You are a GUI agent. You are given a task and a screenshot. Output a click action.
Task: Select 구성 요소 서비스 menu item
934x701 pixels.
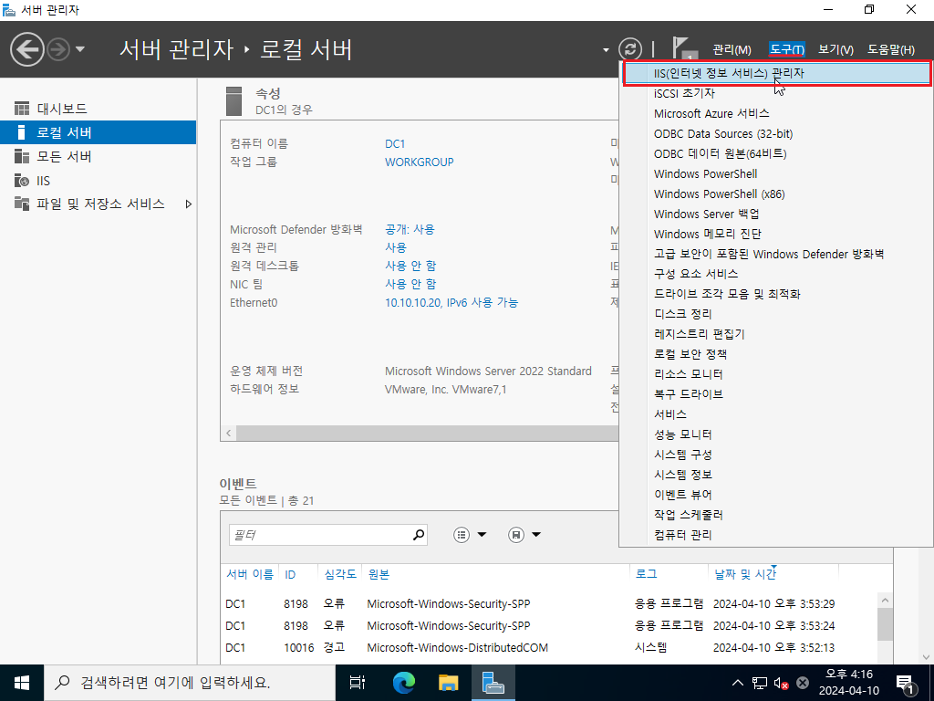(x=777, y=274)
